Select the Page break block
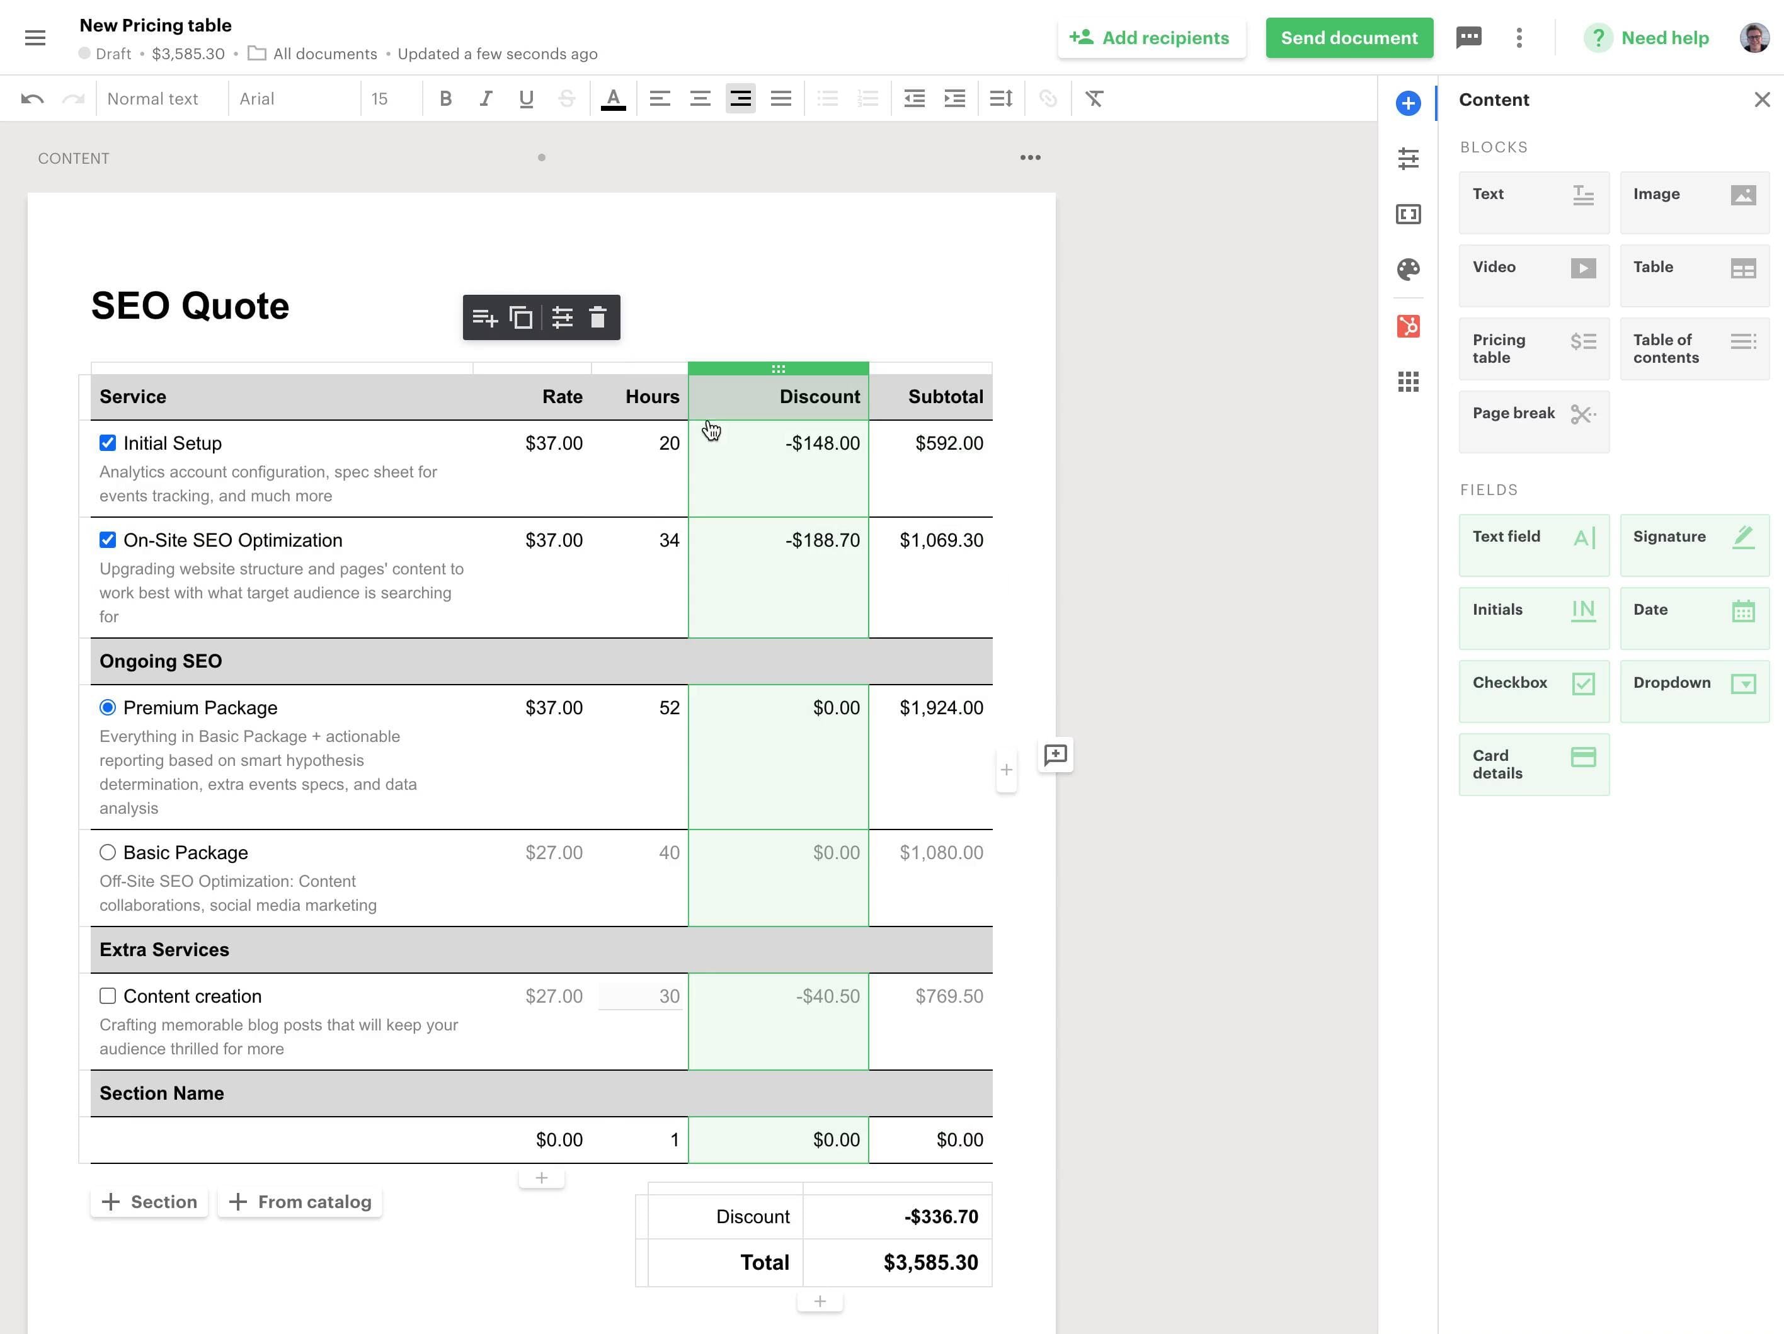The height and width of the screenshot is (1334, 1784). (1533, 422)
